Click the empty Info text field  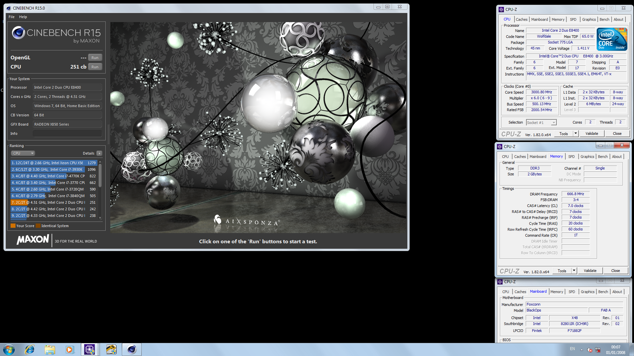pyautogui.click(x=67, y=133)
